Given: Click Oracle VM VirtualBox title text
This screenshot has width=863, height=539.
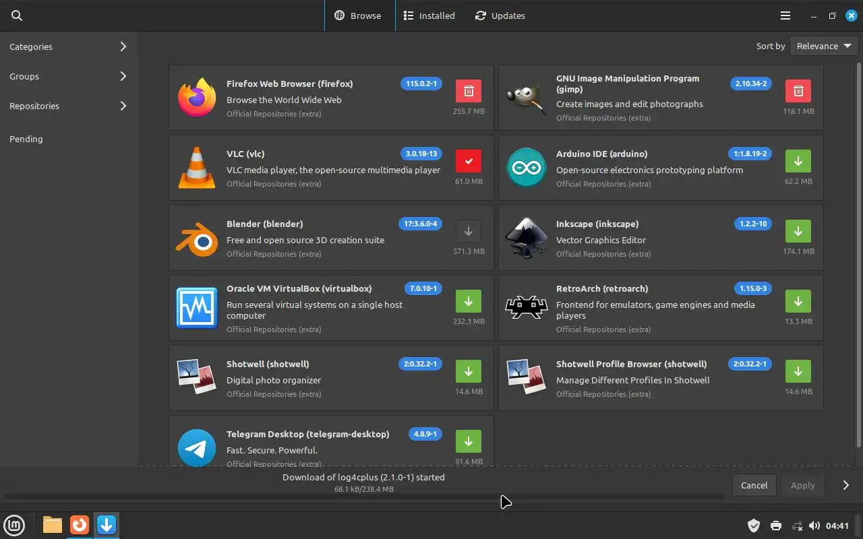Looking at the screenshot, I should pyautogui.click(x=299, y=288).
